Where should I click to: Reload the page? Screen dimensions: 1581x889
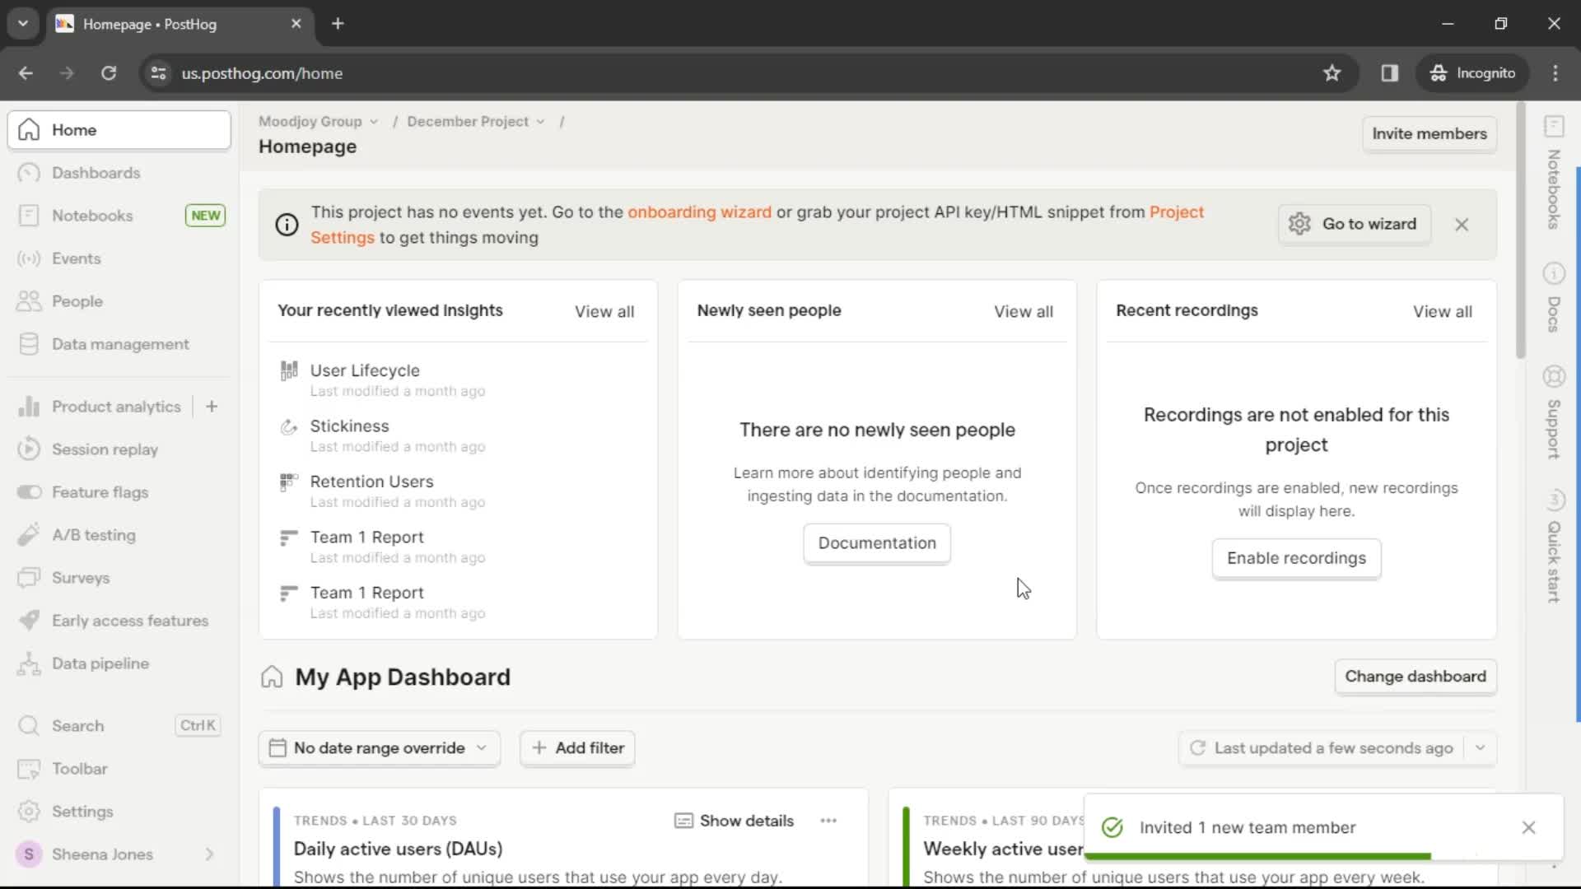click(x=109, y=73)
